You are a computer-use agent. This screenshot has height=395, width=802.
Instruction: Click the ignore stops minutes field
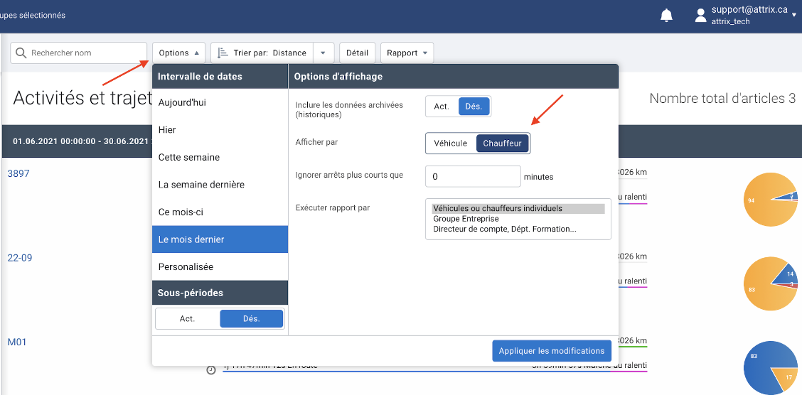473,177
